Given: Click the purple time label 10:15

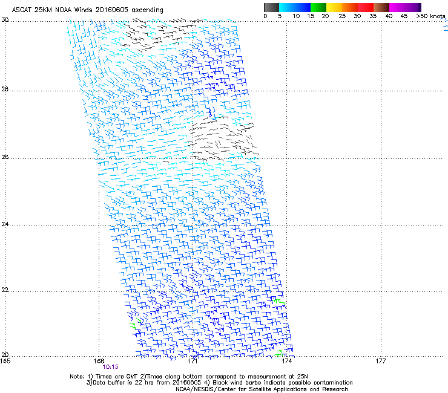Looking at the screenshot, I should (x=110, y=367).
